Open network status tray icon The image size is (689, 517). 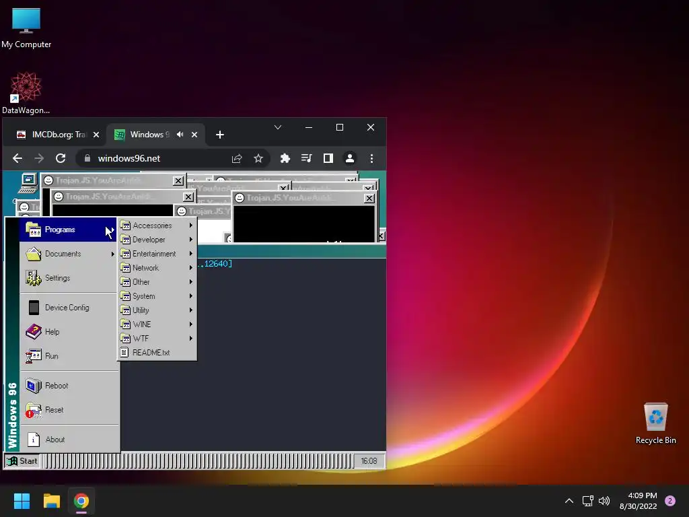(588, 501)
